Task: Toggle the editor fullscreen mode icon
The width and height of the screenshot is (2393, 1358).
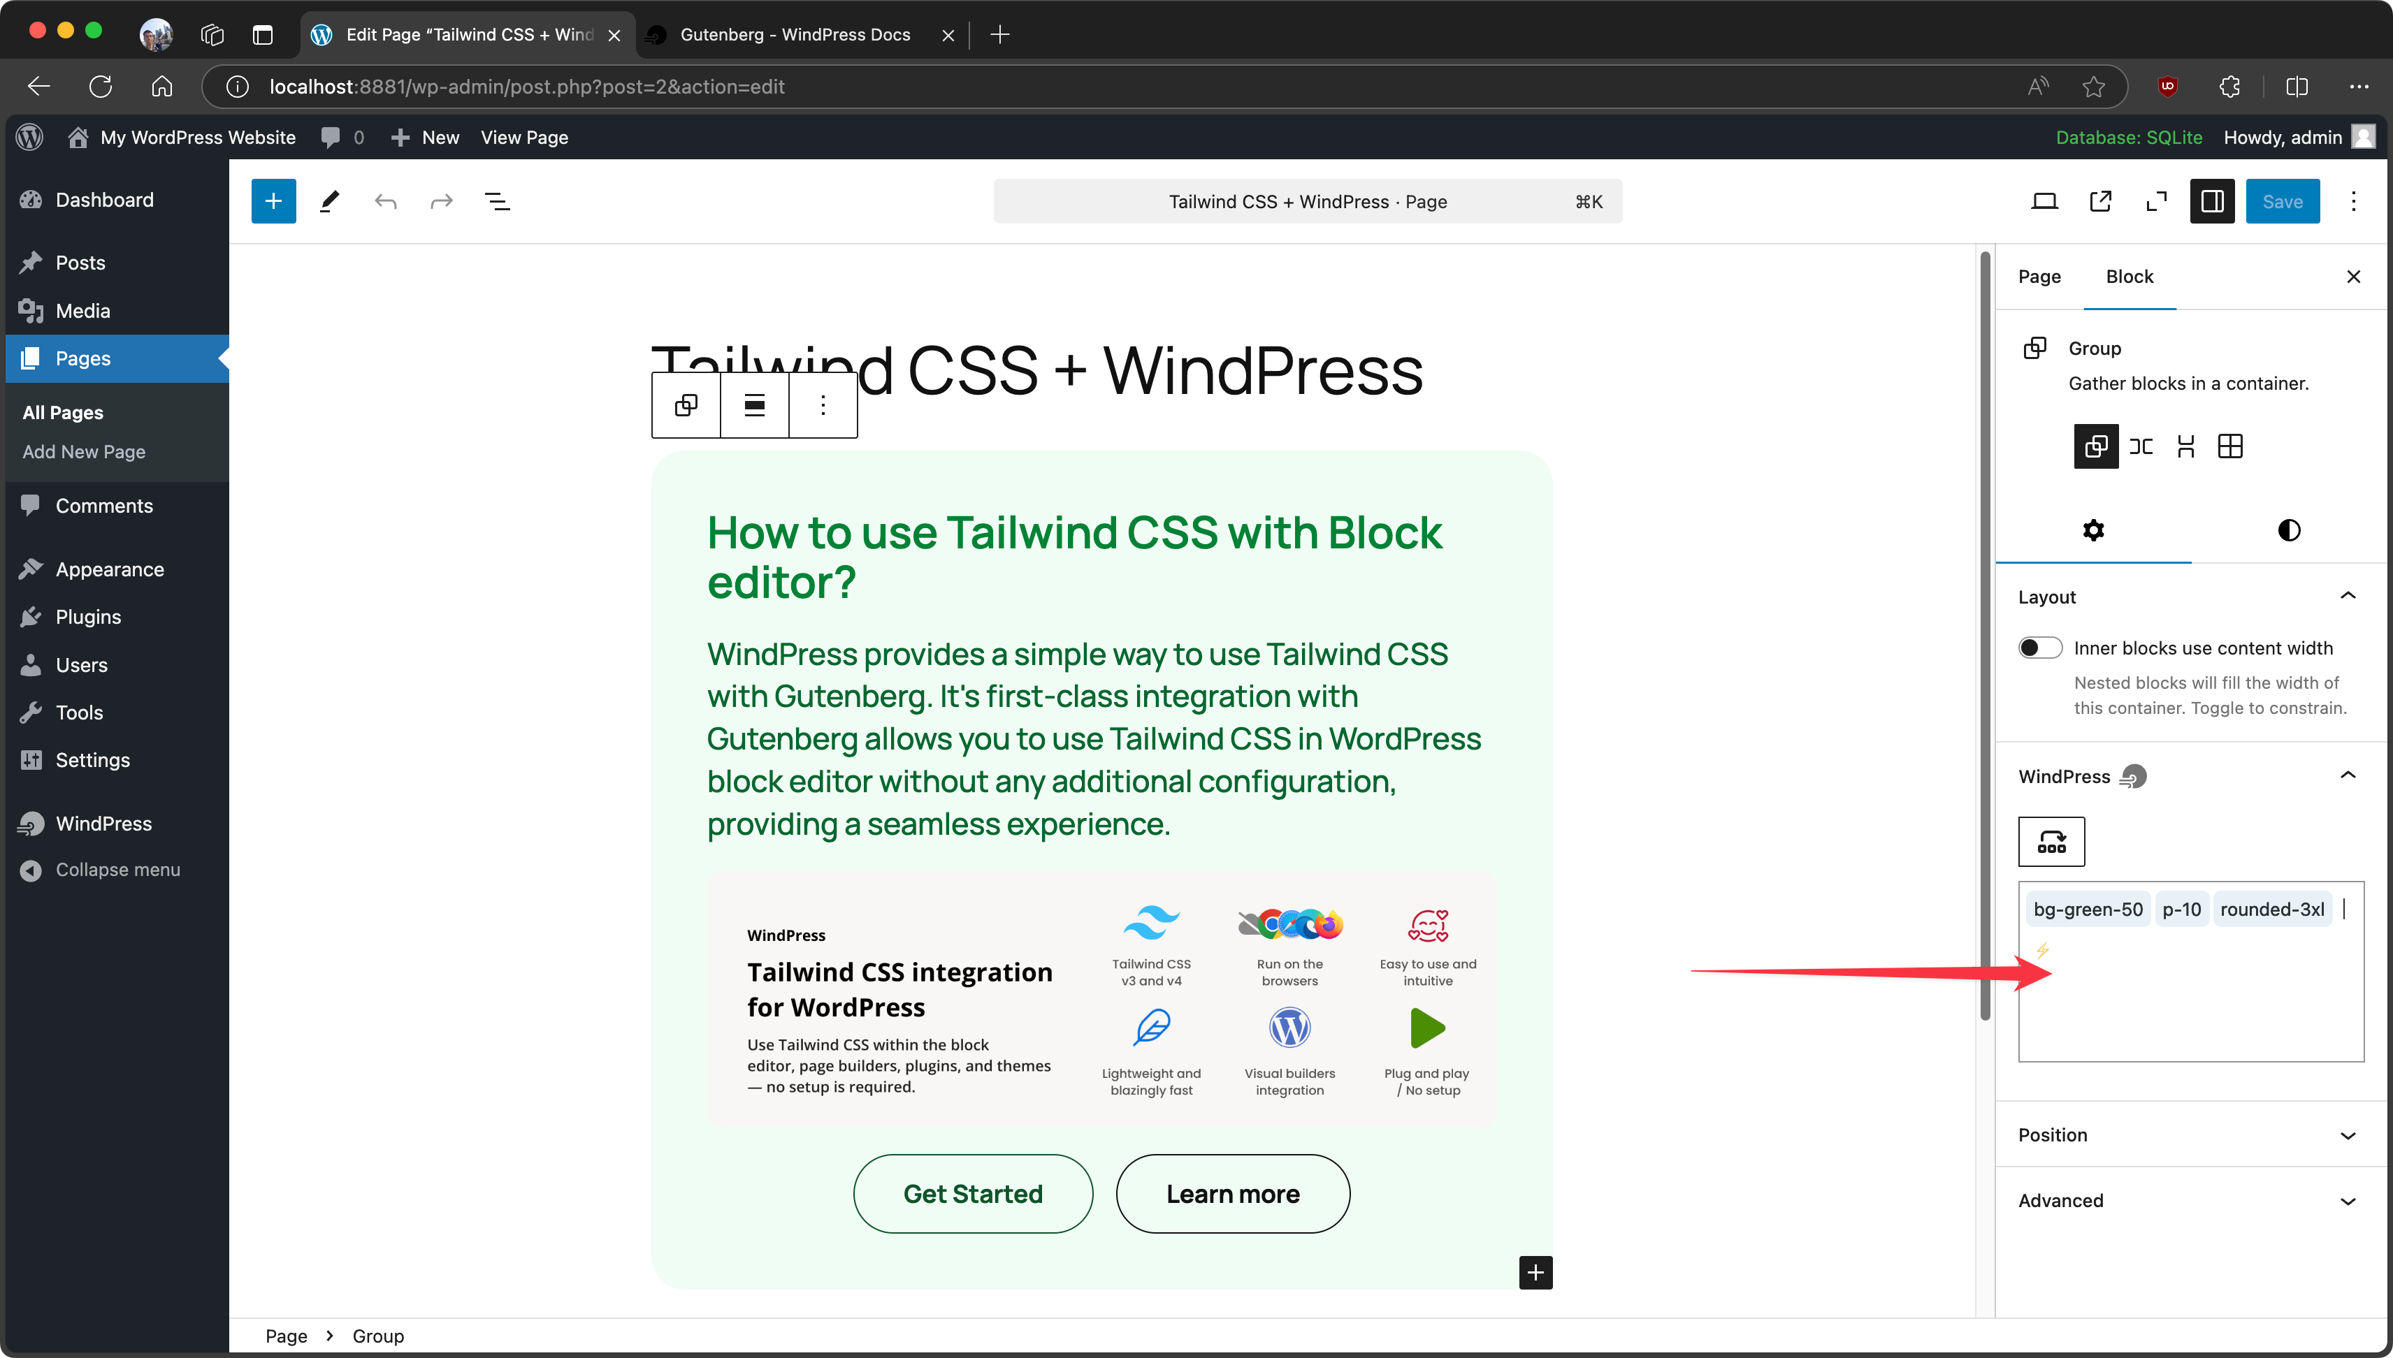Action: point(2156,201)
